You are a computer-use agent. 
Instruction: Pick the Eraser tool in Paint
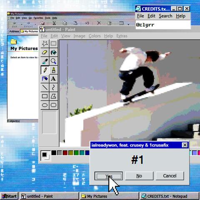[45, 52]
